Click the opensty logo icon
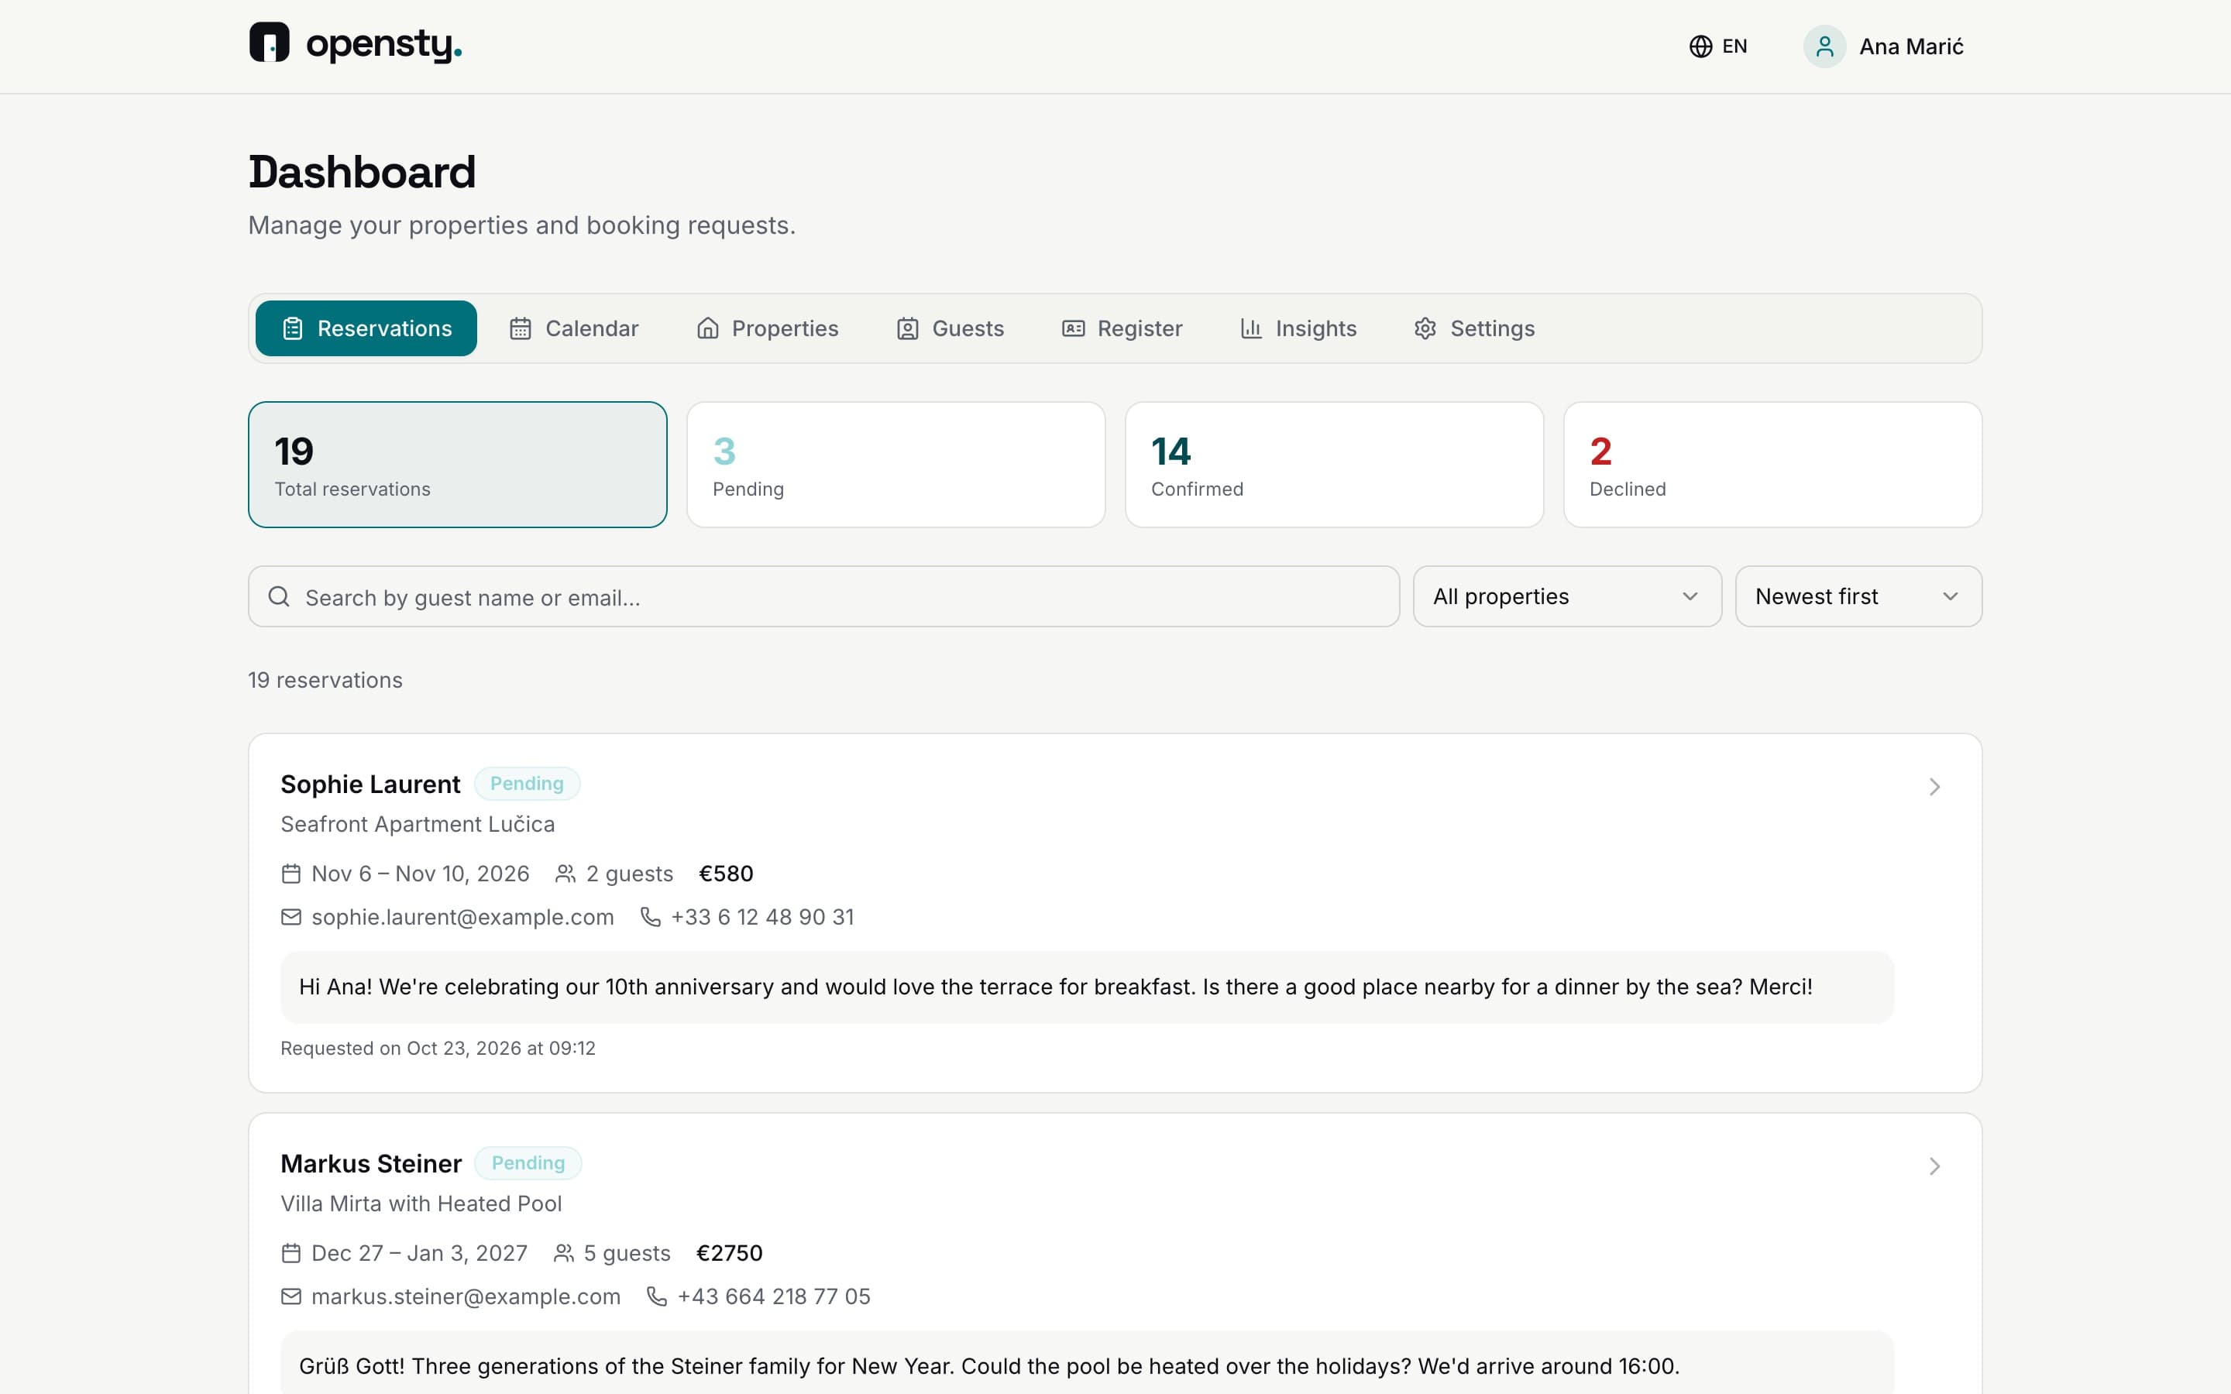The height and width of the screenshot is (1394, 2231). pos(270,43)
